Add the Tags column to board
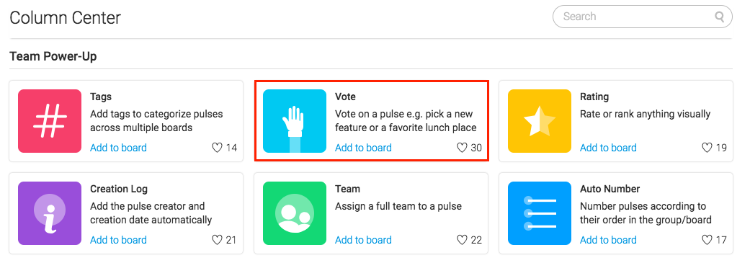750x263 pixels. coord(118,148)
